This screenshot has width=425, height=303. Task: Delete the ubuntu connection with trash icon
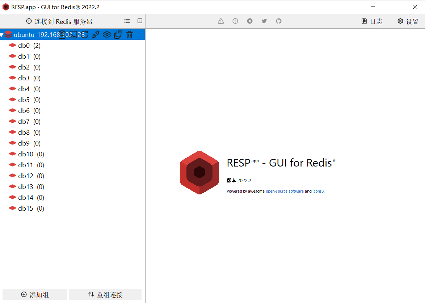pyautogui.click(x=130, y=35)
